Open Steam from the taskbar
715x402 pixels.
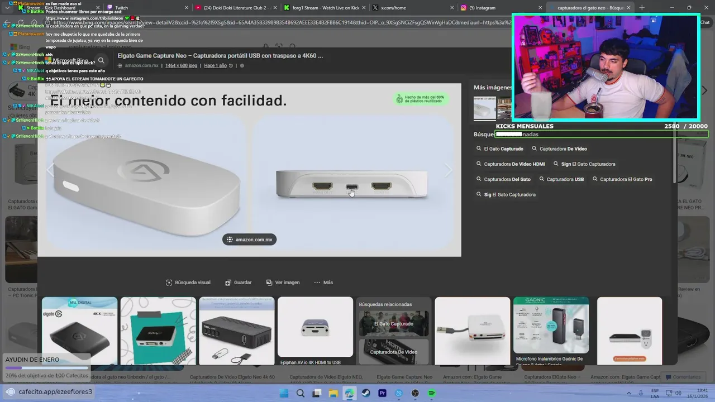tap(366, 393)
